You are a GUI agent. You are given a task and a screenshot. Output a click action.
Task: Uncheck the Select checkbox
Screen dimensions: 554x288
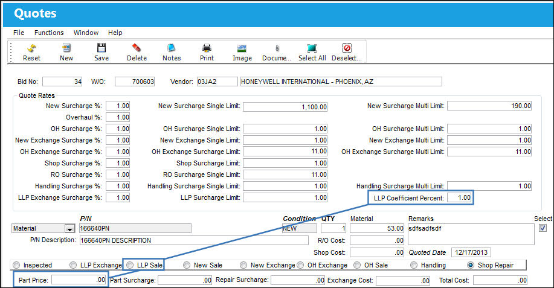click(543, 228)
